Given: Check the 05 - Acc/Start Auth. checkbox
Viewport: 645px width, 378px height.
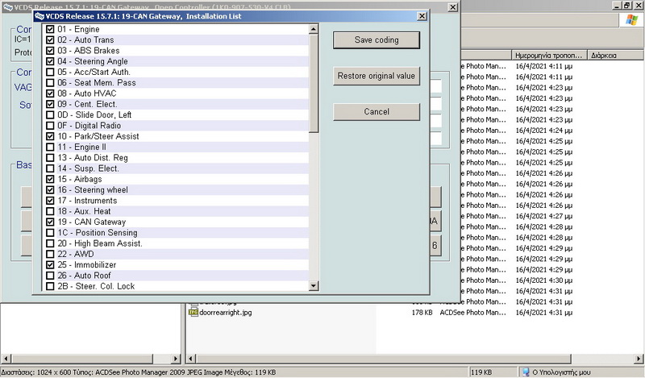Looking at the screenshot, I should tap(50, 72).
